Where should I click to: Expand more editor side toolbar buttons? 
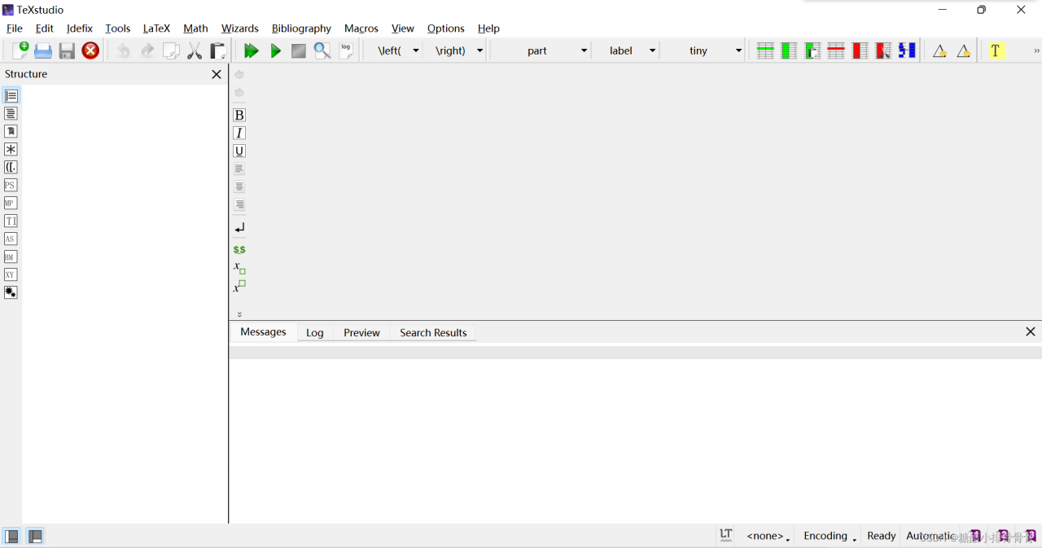click(x=239, y=313)
